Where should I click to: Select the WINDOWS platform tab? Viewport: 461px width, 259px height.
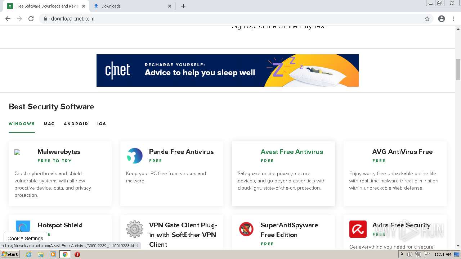coord(22,124)
